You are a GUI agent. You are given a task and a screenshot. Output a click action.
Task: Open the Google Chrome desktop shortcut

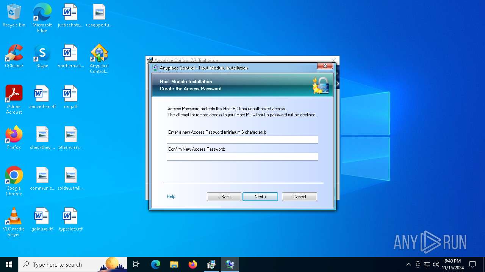point(14,181)
